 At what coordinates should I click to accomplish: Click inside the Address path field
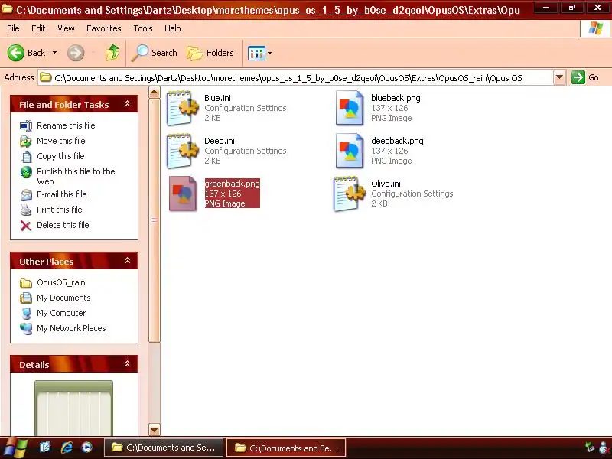click(296, 78)
